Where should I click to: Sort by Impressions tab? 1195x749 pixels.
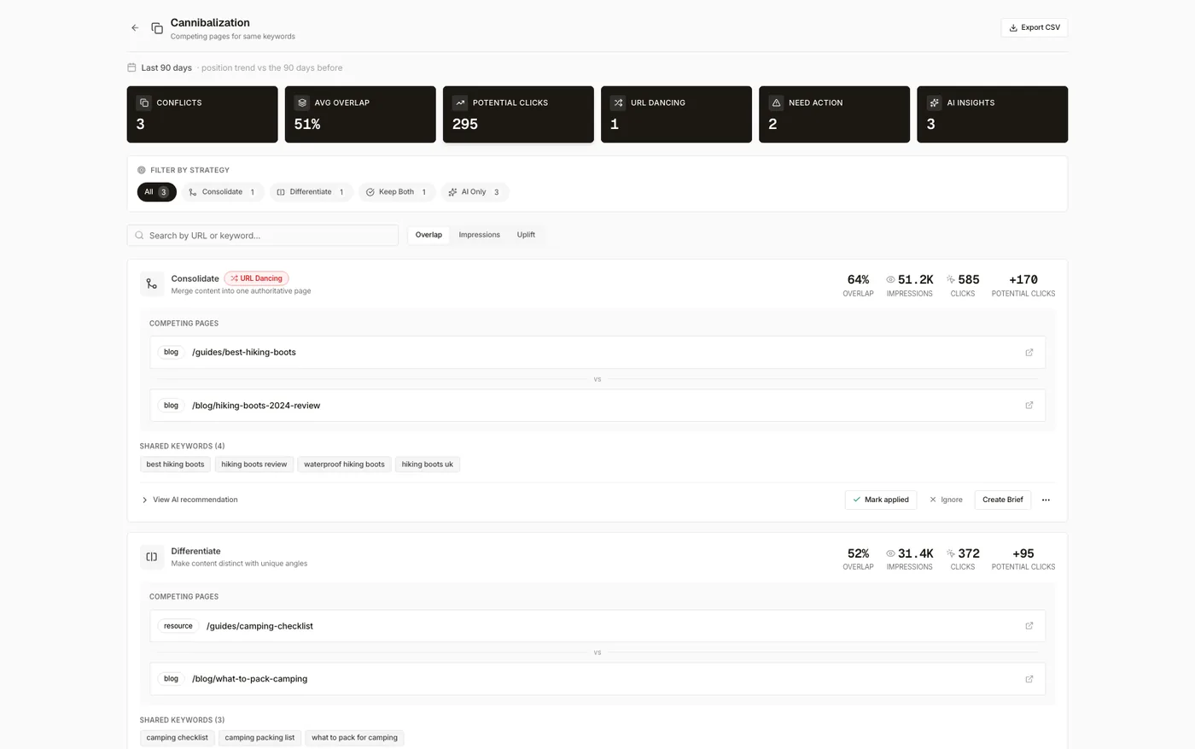479,235
